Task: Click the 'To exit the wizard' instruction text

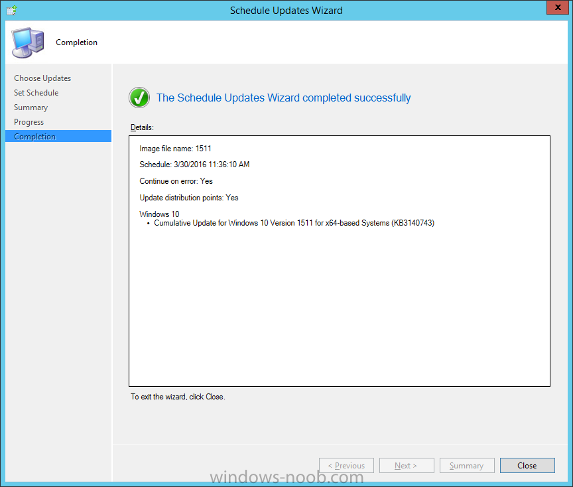Action: click(x=178, y=397)
